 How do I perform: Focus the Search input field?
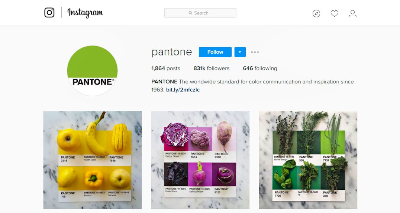click(200, 13)
